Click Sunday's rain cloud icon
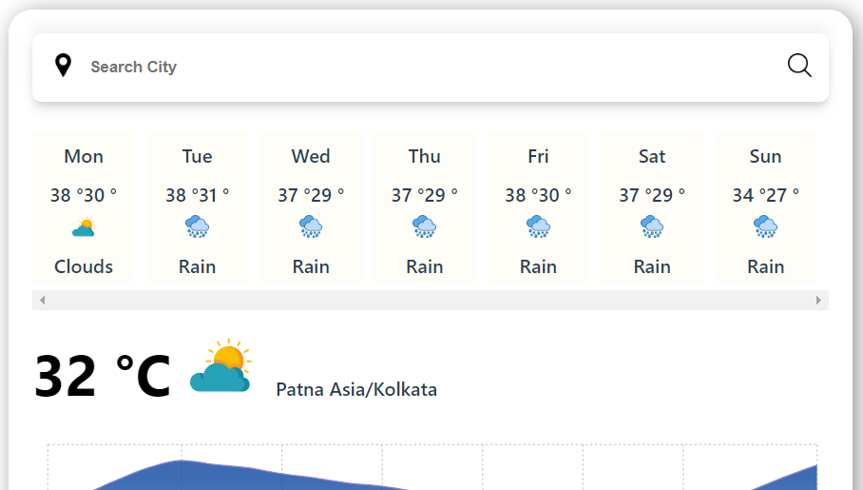This screenshot has height=490, width=863. 765,227
